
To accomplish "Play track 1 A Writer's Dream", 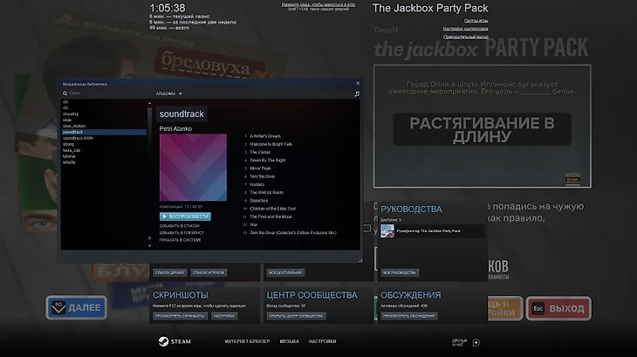I will tap(265, 136).
